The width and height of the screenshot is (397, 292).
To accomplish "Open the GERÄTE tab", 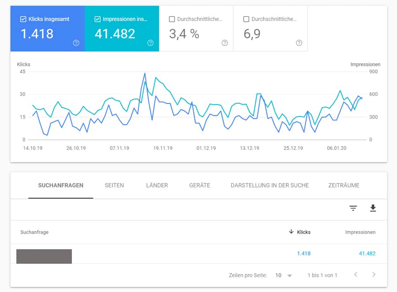I will (x=199, y=185).
